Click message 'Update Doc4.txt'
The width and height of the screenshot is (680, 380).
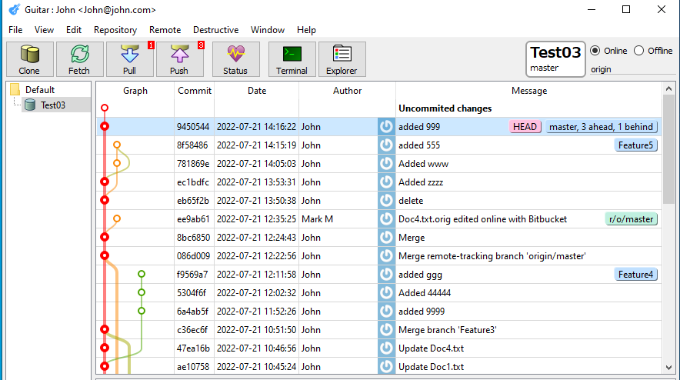tap(431, 348)
